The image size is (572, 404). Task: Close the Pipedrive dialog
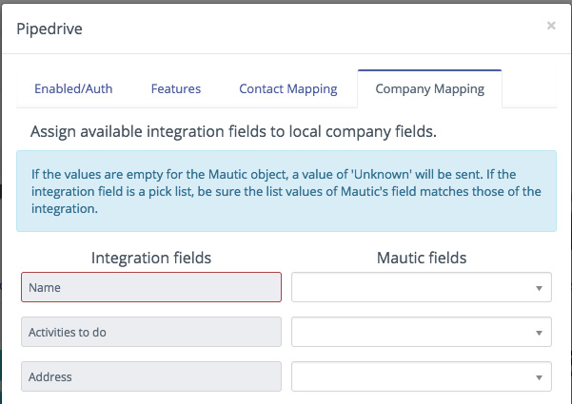click(x=551, y=26)
